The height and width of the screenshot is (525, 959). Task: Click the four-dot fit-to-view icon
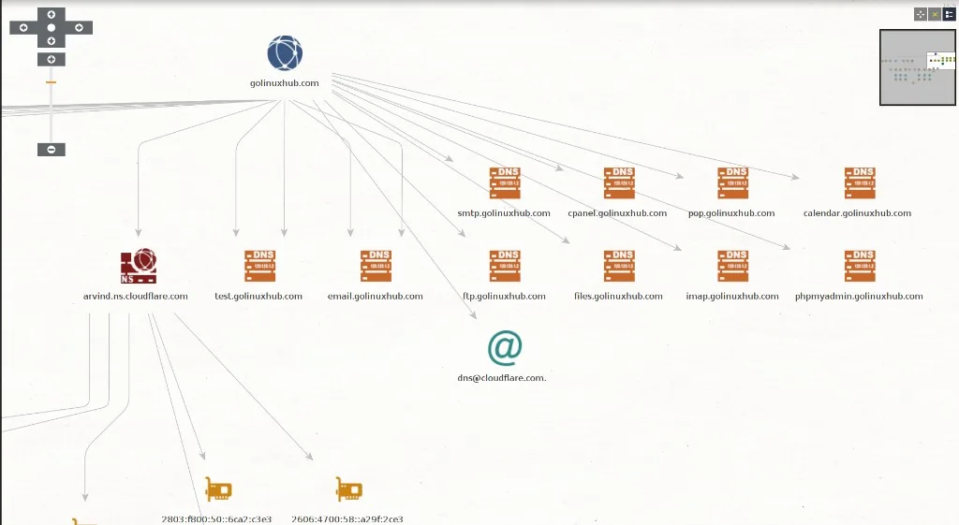(921, 14)
